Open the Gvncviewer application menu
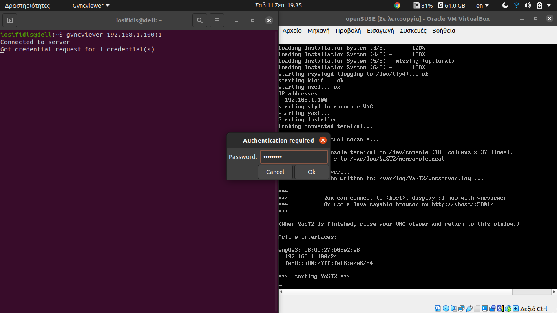The width and height of the screenshot is (557, 313). coord(91,6)
